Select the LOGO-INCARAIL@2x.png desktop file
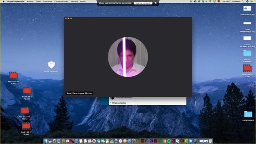 [x=247, y=42]
